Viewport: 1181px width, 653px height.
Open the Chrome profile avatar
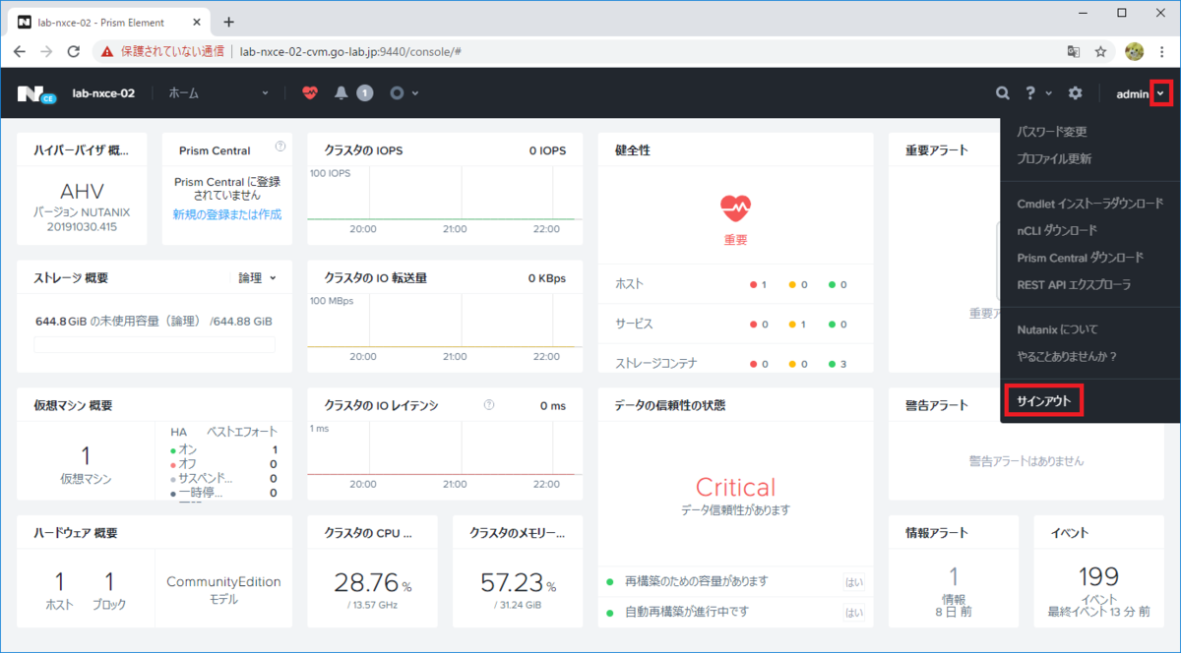1134,51
